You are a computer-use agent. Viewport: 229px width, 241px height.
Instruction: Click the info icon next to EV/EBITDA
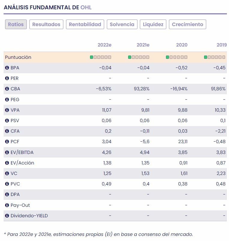7,152
